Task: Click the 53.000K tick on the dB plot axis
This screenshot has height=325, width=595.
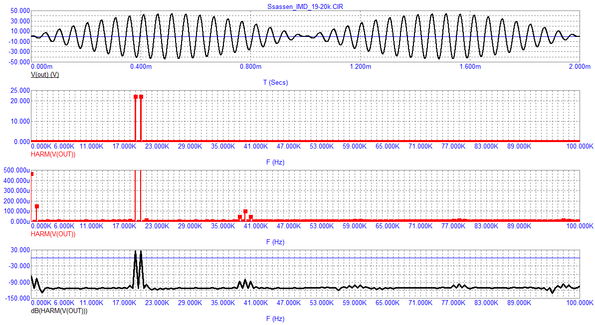Action: [x=322, y=303]
